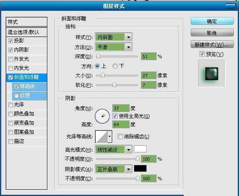Click the black shadow color swatch
Screen dimensions: 239x196
140,169
